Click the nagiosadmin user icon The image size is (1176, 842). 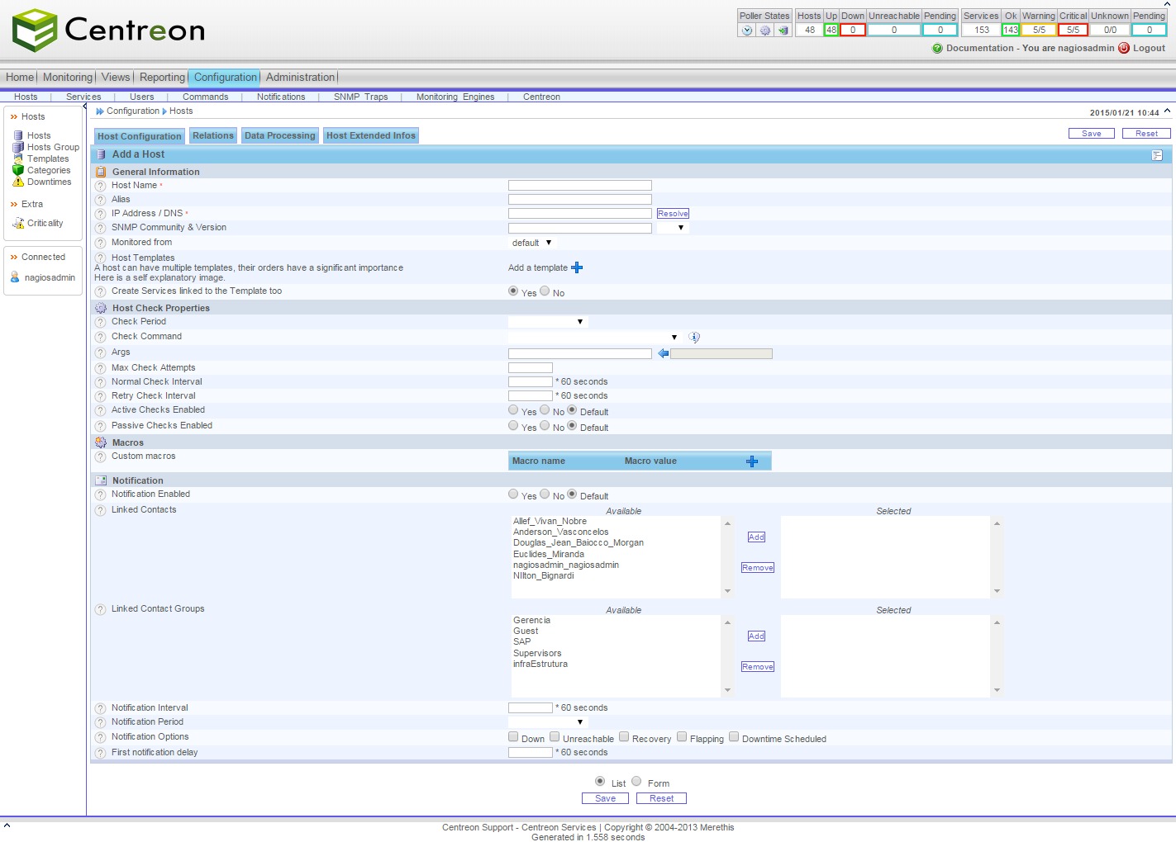point(15,277)
